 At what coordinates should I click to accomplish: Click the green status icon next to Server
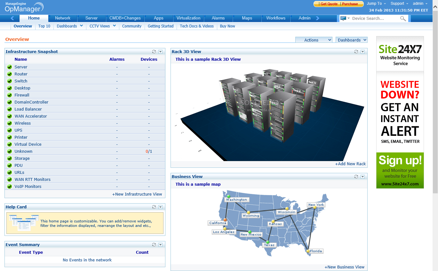(x=9, y=67)
